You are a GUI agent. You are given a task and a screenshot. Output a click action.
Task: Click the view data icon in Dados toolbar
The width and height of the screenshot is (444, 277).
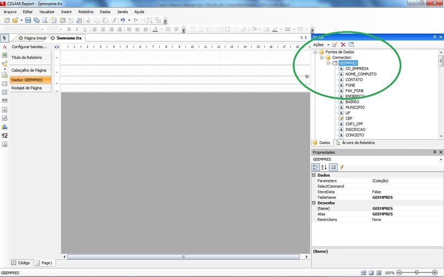point(351,45)
